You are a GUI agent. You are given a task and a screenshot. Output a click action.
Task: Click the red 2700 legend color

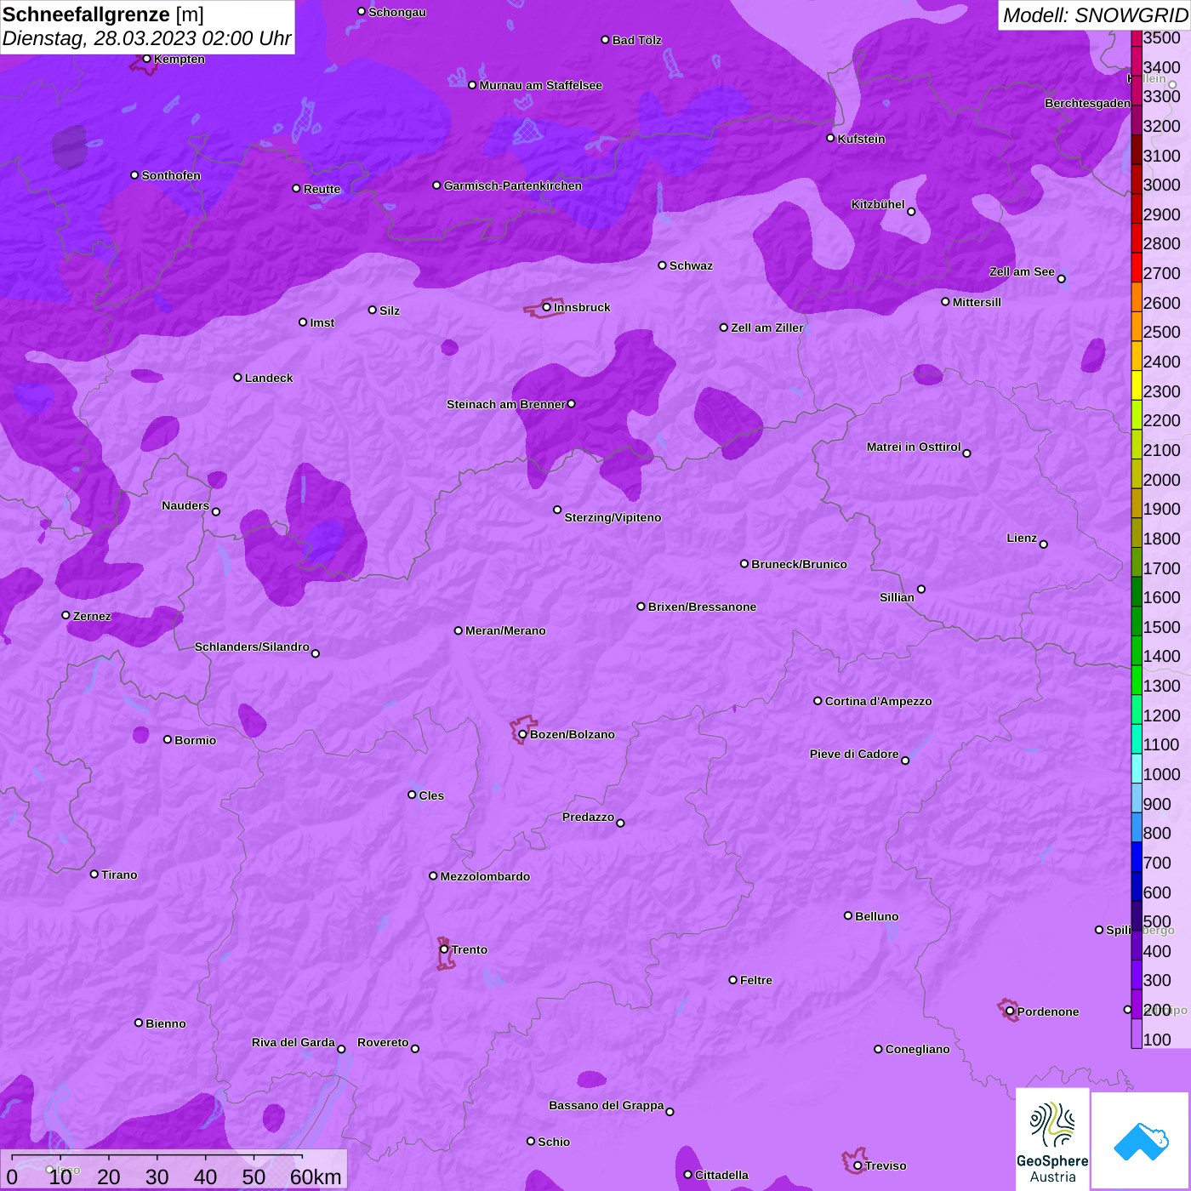pyautogui.click(x=1137, y=267)
